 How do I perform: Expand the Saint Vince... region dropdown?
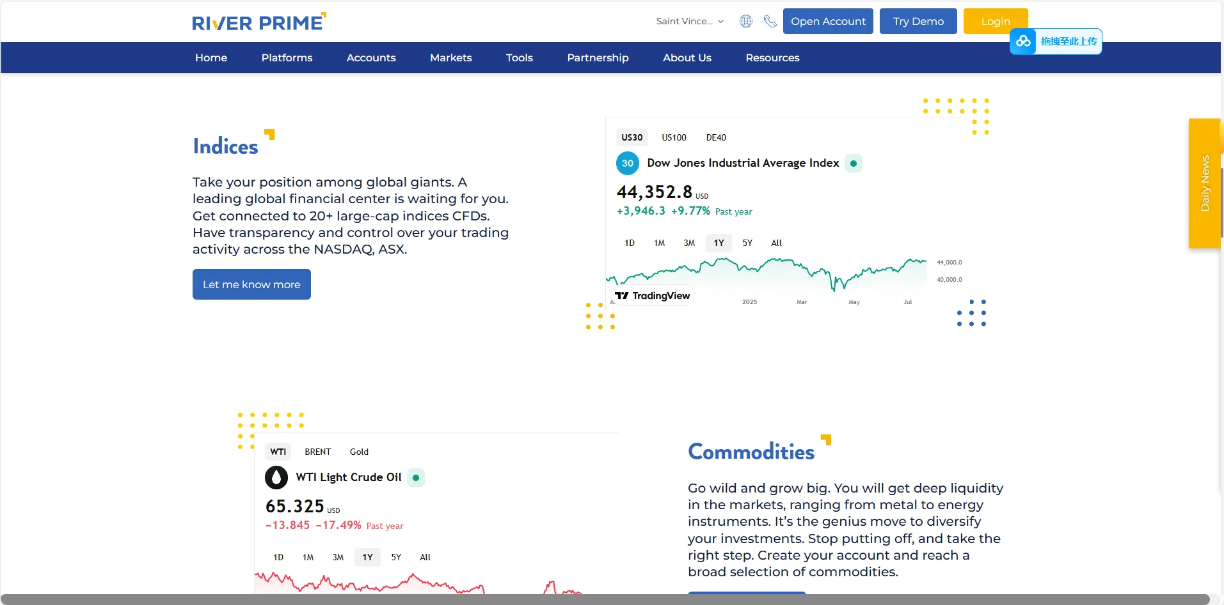690,21
